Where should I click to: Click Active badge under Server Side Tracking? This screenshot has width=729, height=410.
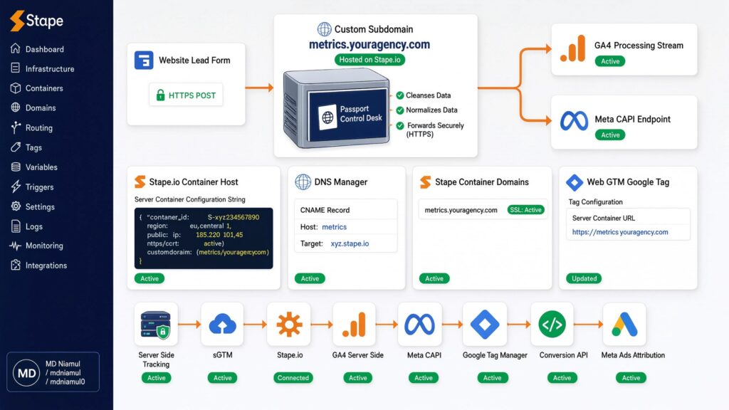156,378
